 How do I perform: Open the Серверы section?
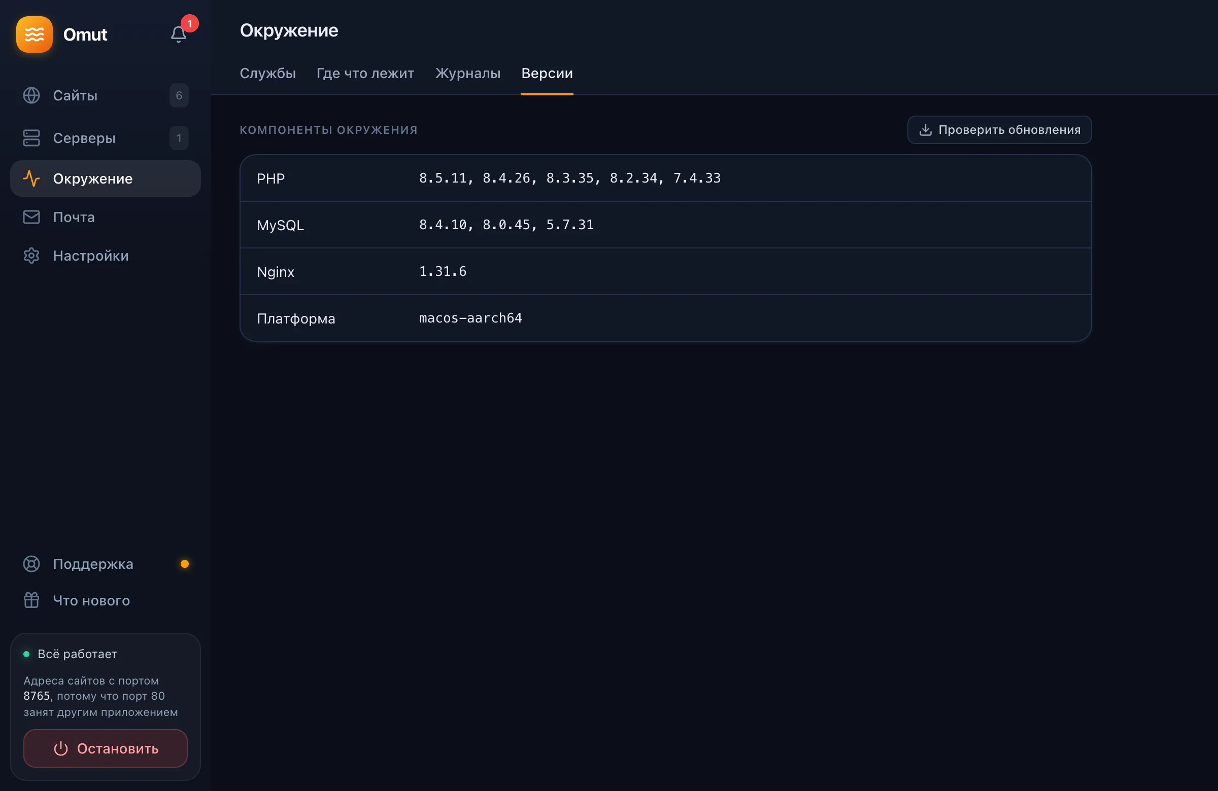(106, 138)
